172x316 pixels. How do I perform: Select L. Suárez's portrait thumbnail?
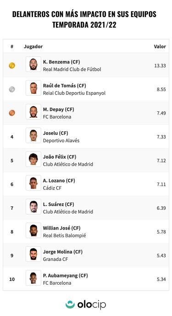[x=33, y=207]
